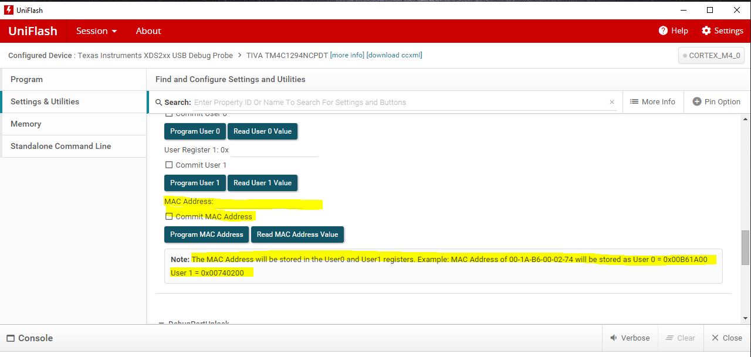
Task: Click the Console panel icon
Action: (x=11, y=338)
